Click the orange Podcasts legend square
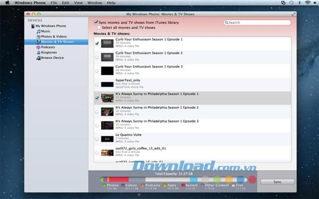This screenshot has height=199, width=319. [142, 185]
